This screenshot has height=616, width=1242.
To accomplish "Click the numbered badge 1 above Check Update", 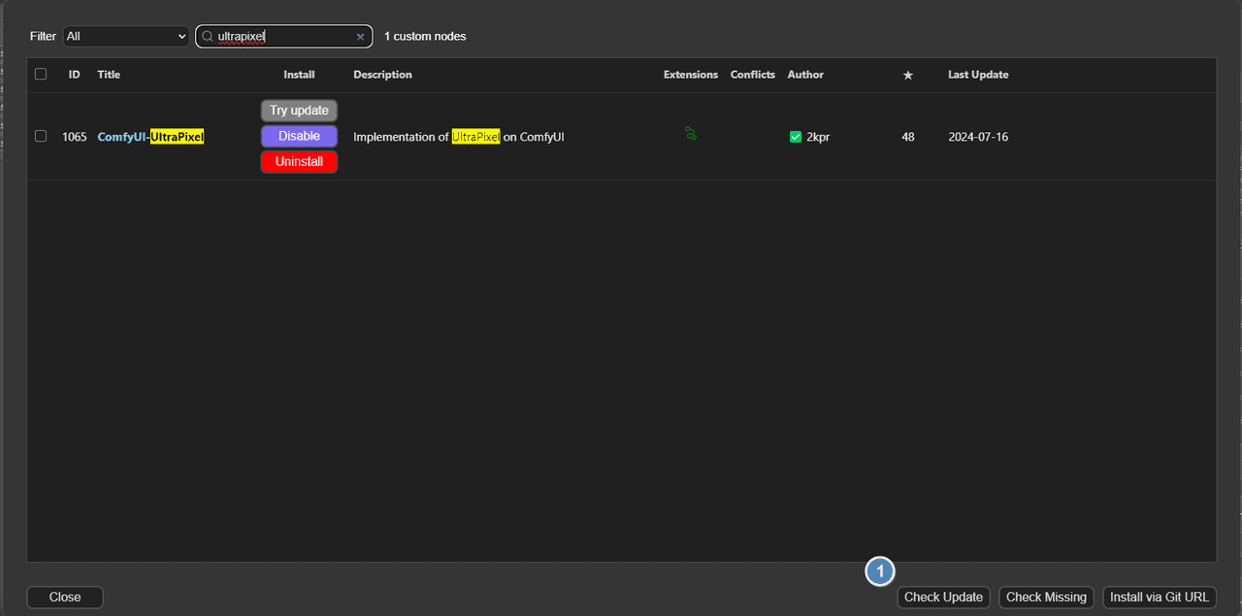I will 880,572.
